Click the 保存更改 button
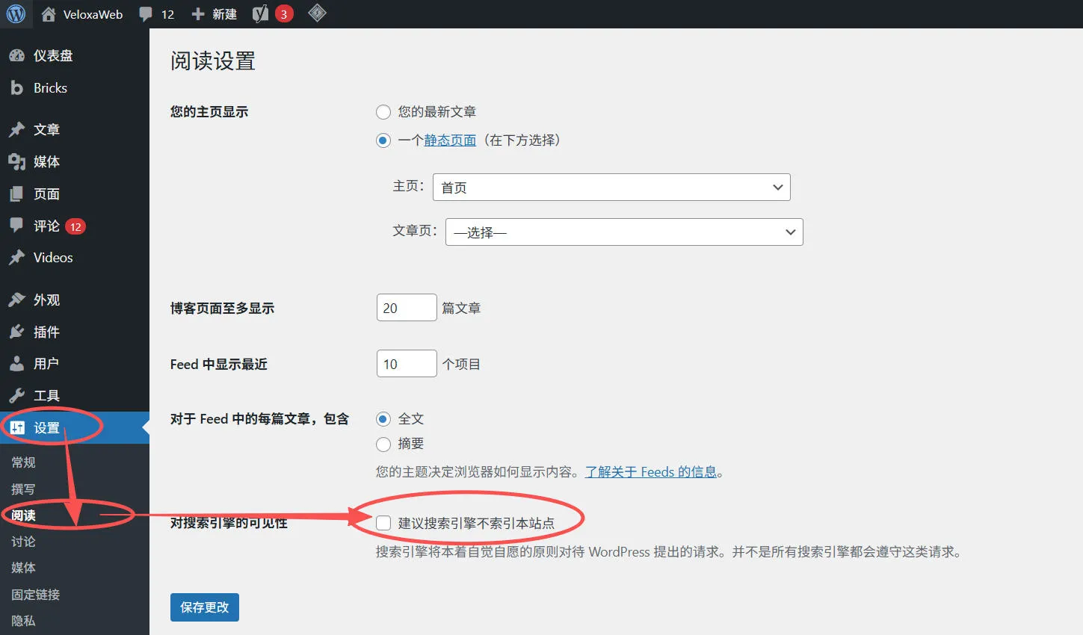The height and width of the screenshot is (635, 1083). (x=204, y=607)
